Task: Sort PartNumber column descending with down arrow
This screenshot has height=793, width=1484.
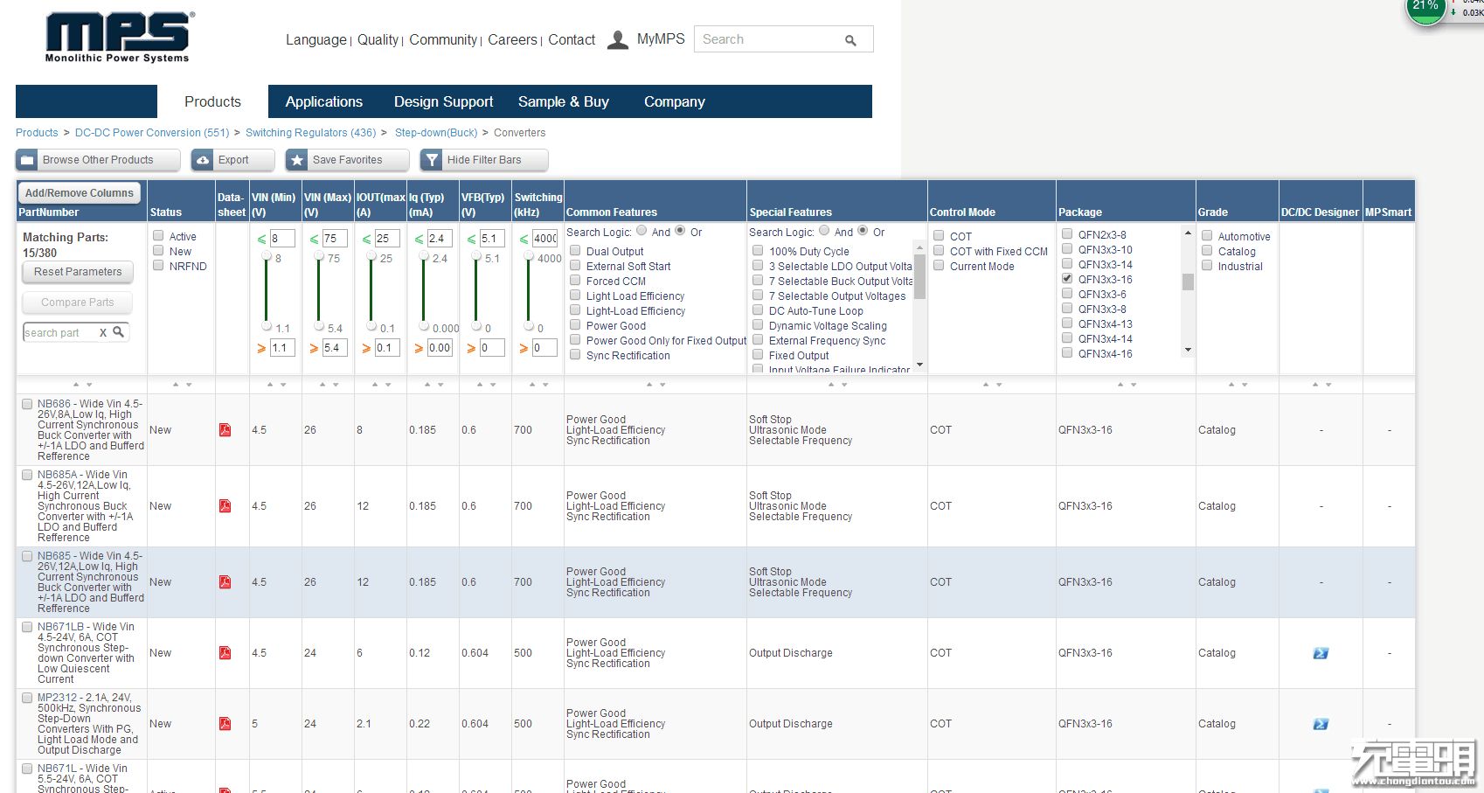Action: (89, 385)
